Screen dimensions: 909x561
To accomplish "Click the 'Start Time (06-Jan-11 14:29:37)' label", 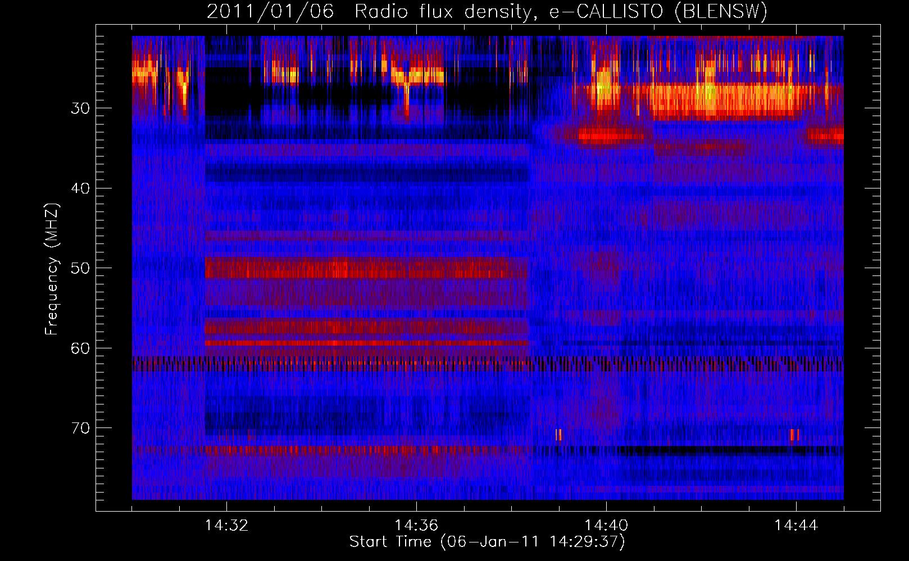I will tap(487, 542).
